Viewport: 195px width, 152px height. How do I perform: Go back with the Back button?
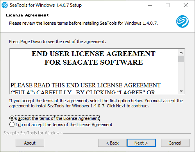(112, 143)
